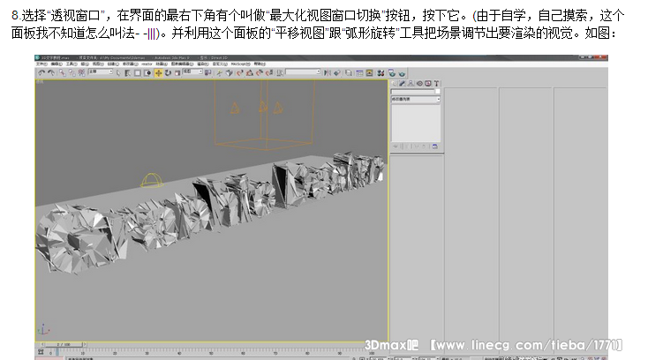Select the yellow skylight dome in viewport

[152, 180]
